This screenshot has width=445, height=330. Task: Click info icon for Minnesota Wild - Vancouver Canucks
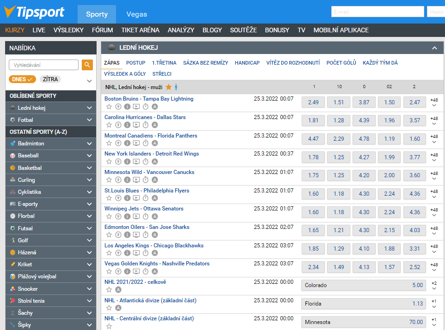click(x=128, y=180)
